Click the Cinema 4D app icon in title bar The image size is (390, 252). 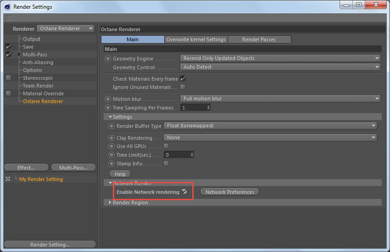pos(7,7)
